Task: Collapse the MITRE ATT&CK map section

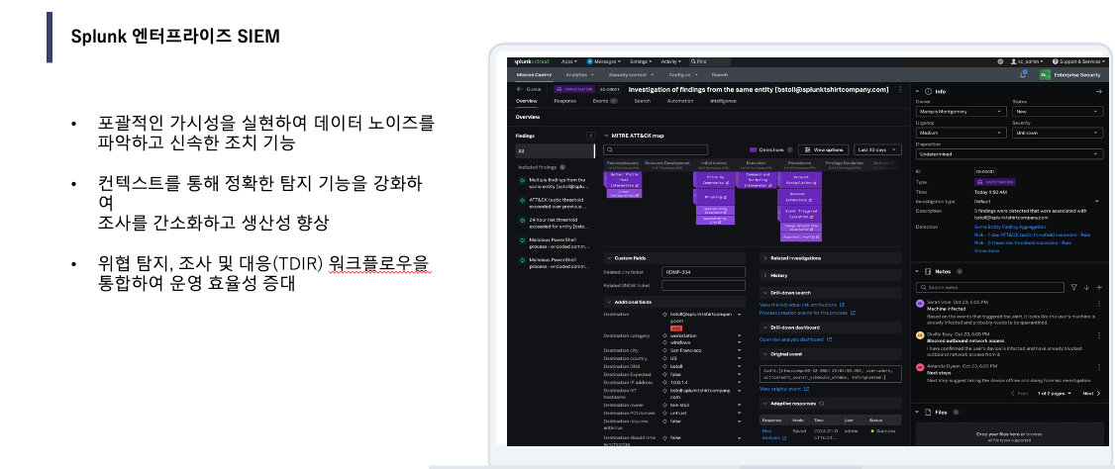Action: point(607,135)
